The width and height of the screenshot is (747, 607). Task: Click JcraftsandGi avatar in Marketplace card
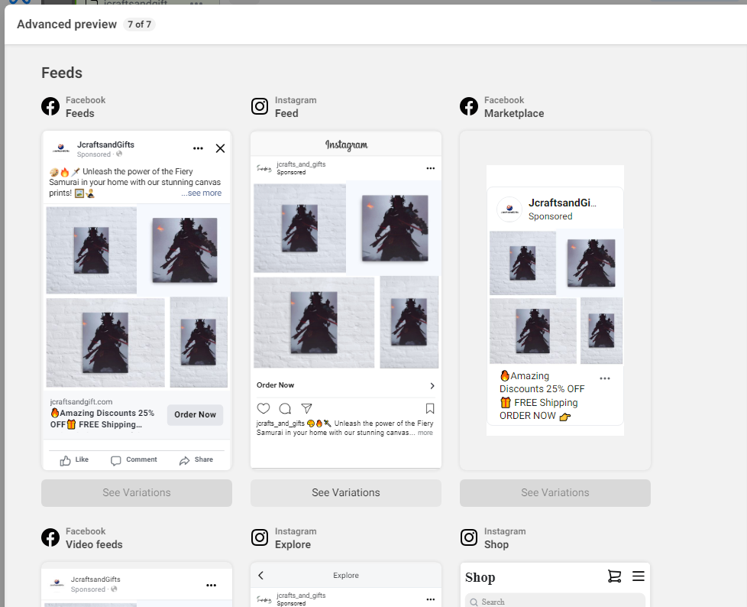click(509, 209)
